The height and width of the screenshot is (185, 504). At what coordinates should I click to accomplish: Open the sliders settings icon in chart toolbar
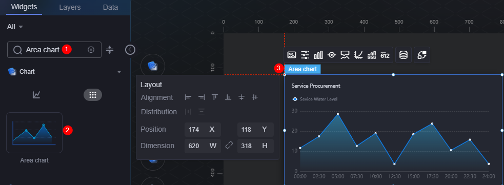pyautogui.click(x=305, y=55)
